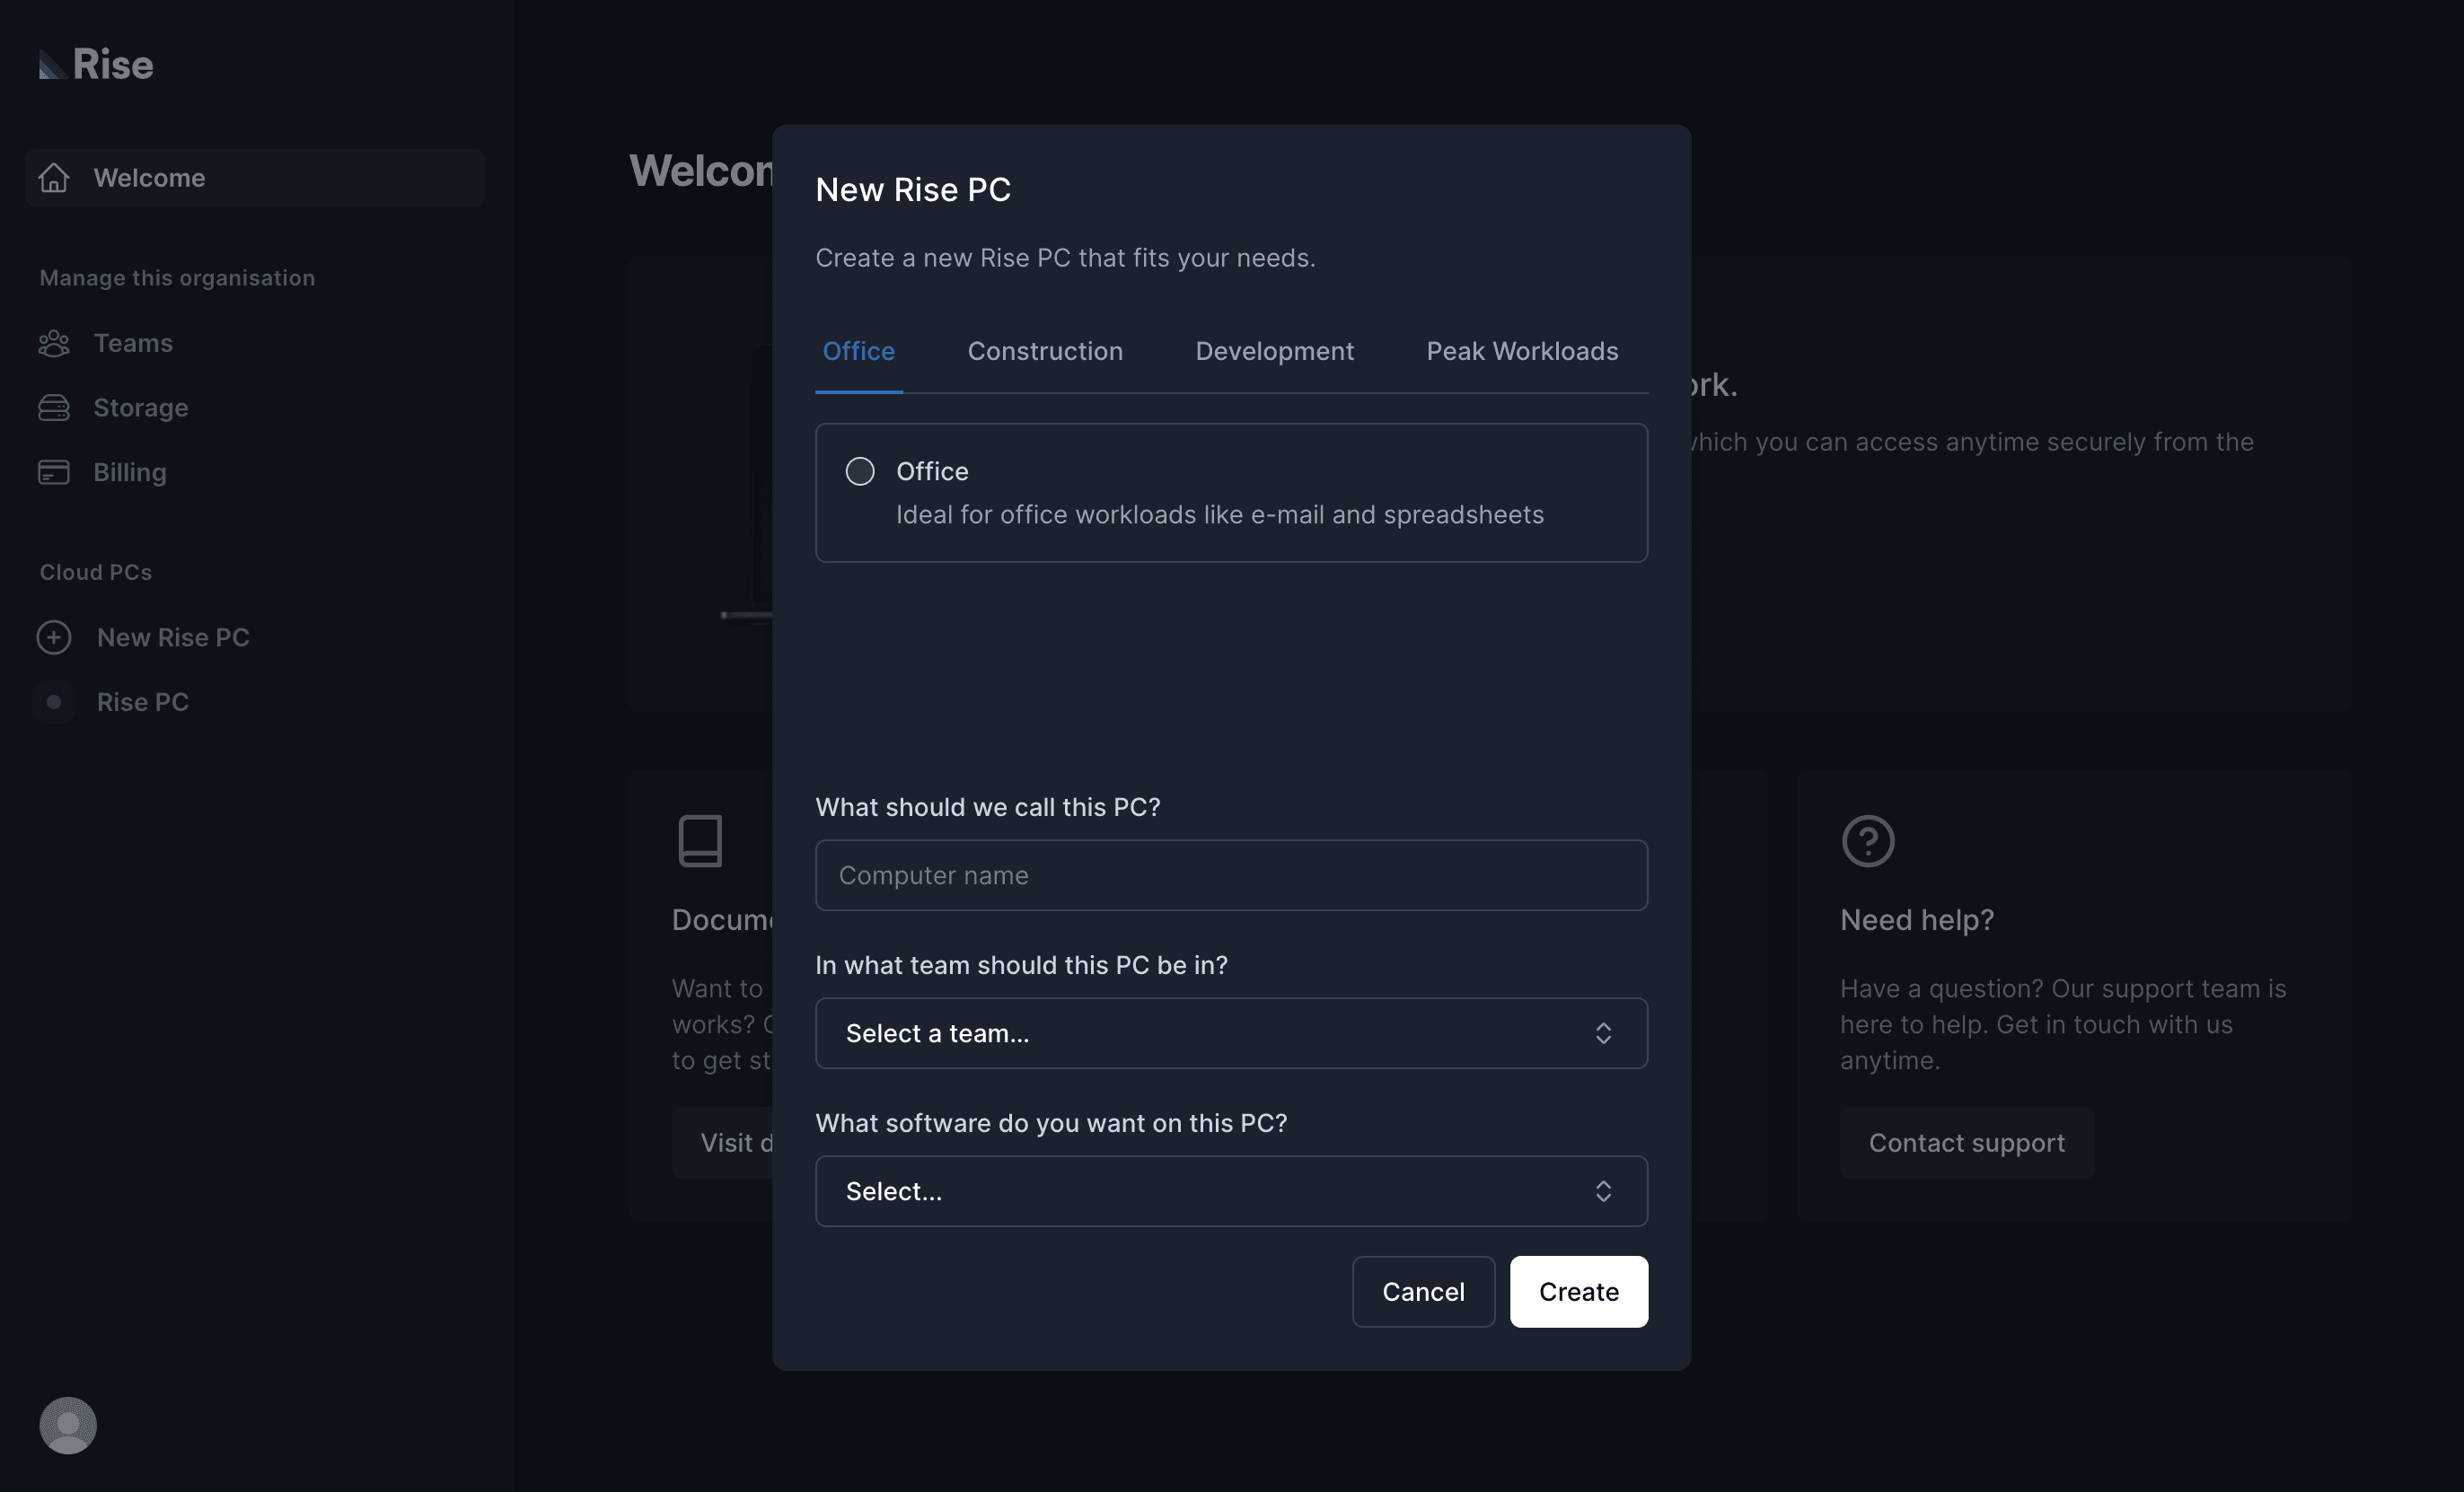The height and width of the screenshot is (1492, 2464).
Task: Click the Billing card icon
Action: [x=54, y=472]
